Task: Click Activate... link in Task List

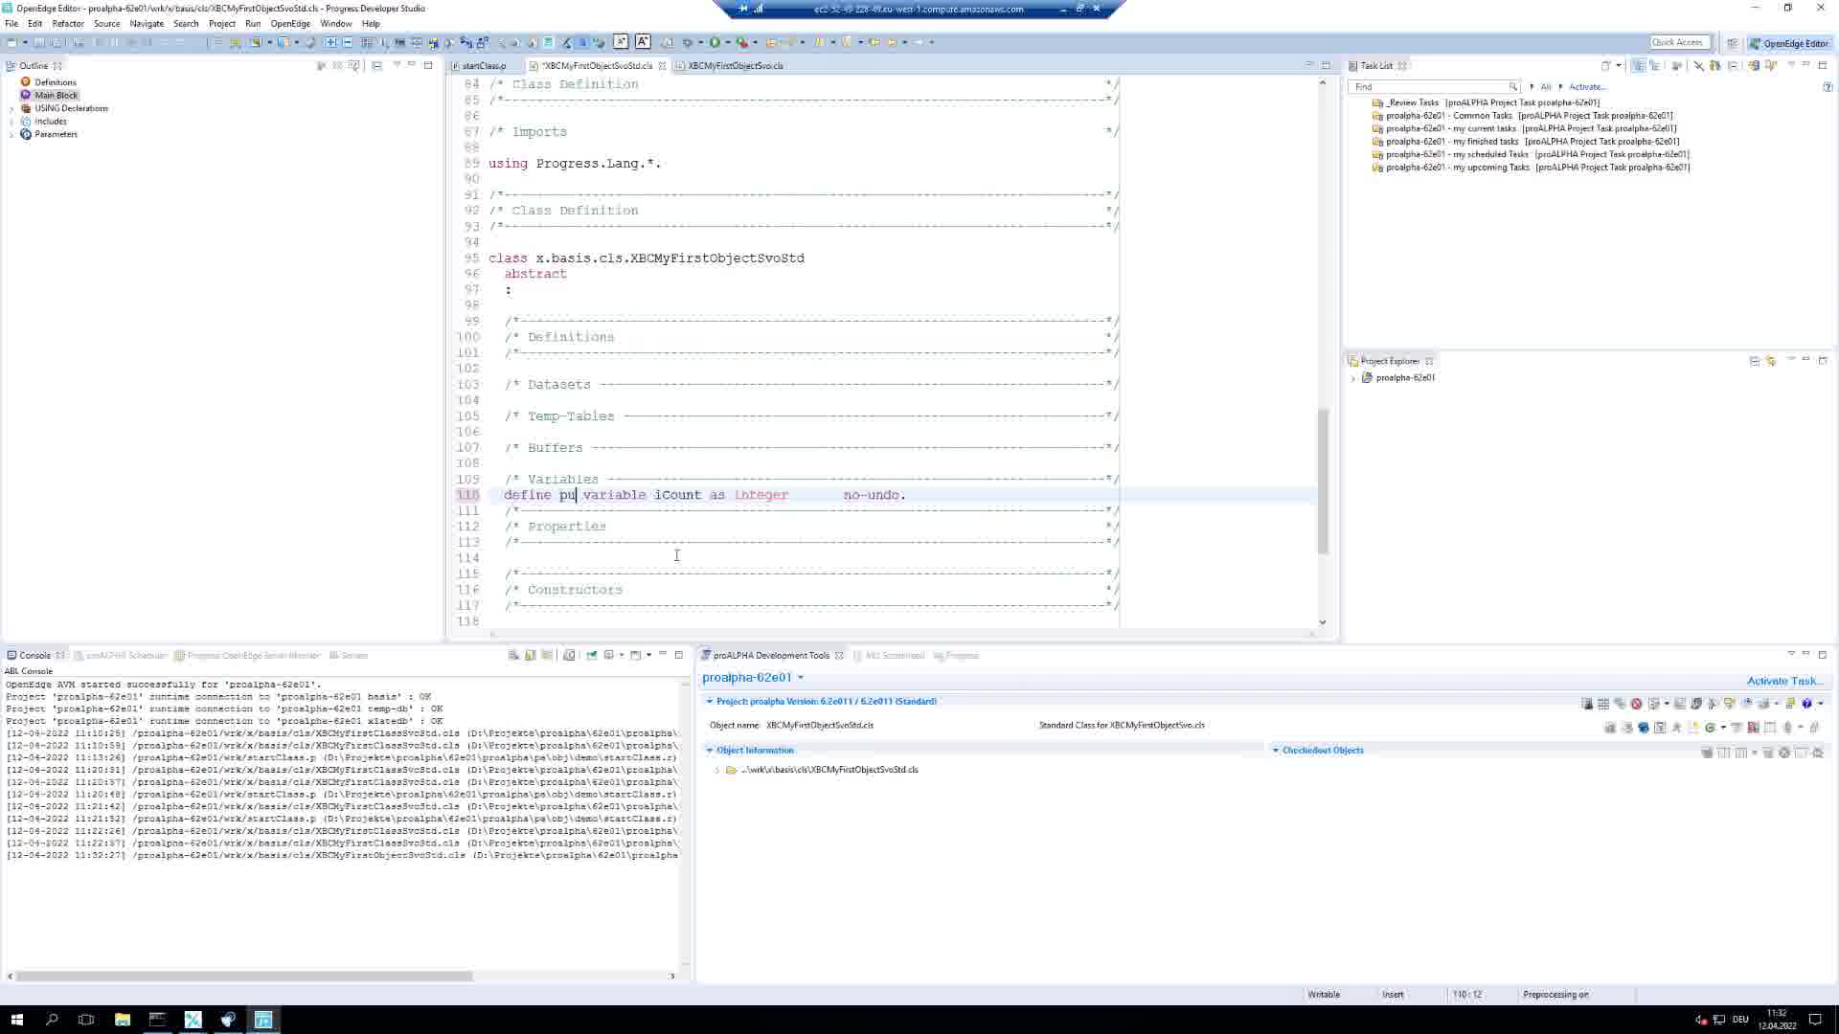Action: point(1587,87)
